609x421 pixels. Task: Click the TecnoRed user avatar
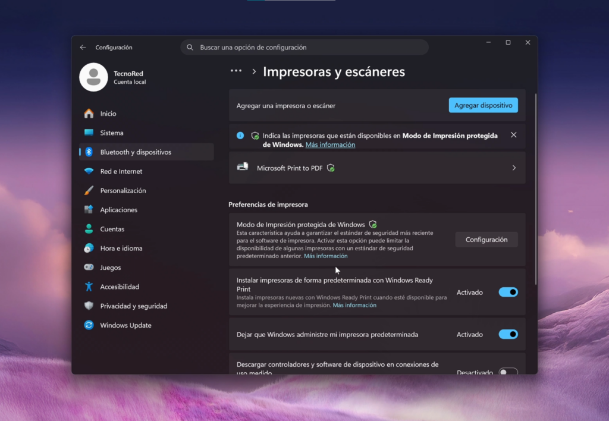pyautogui.click(x=93, y=77)
